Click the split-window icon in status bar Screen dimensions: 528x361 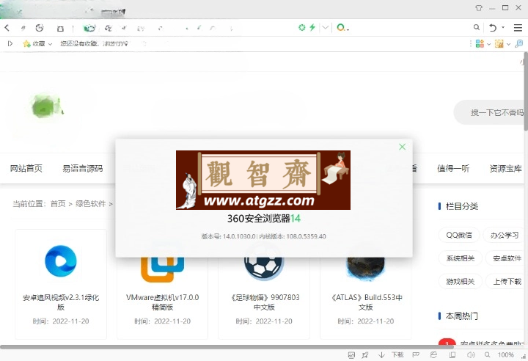pyautogui.click(x=452, y=355)
